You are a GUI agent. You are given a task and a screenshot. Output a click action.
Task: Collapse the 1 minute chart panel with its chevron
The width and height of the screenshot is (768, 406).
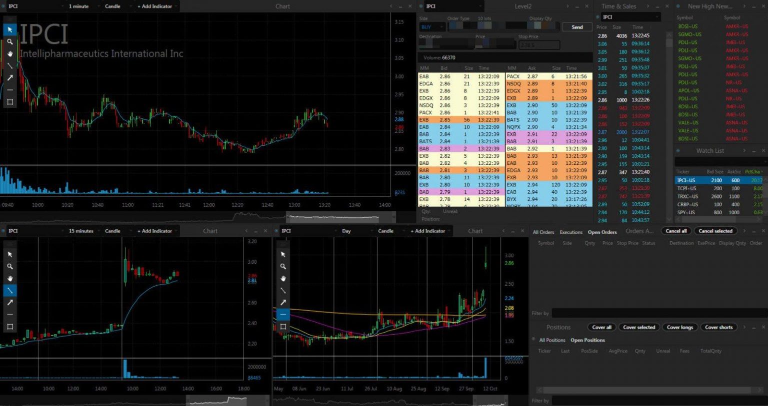coord(391,6)
